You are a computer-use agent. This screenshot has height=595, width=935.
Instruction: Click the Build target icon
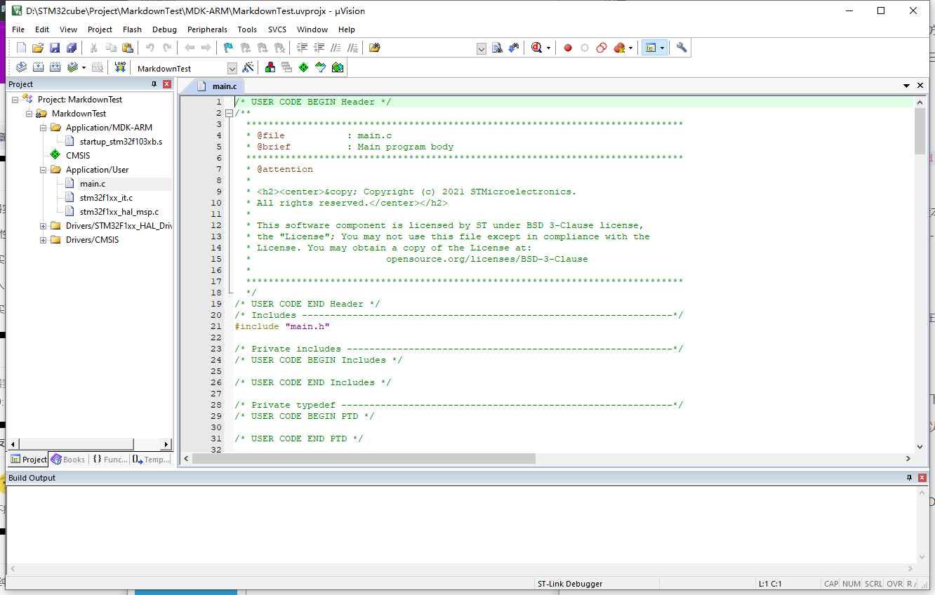click(38, 67)
